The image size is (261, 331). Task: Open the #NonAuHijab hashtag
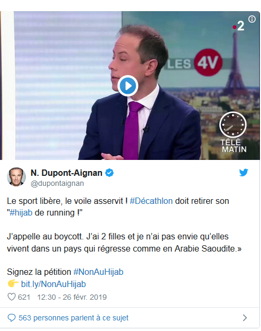tap(98, 272)
